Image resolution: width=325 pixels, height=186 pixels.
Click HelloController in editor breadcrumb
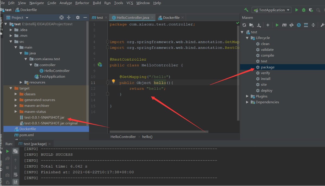(123, 137)
